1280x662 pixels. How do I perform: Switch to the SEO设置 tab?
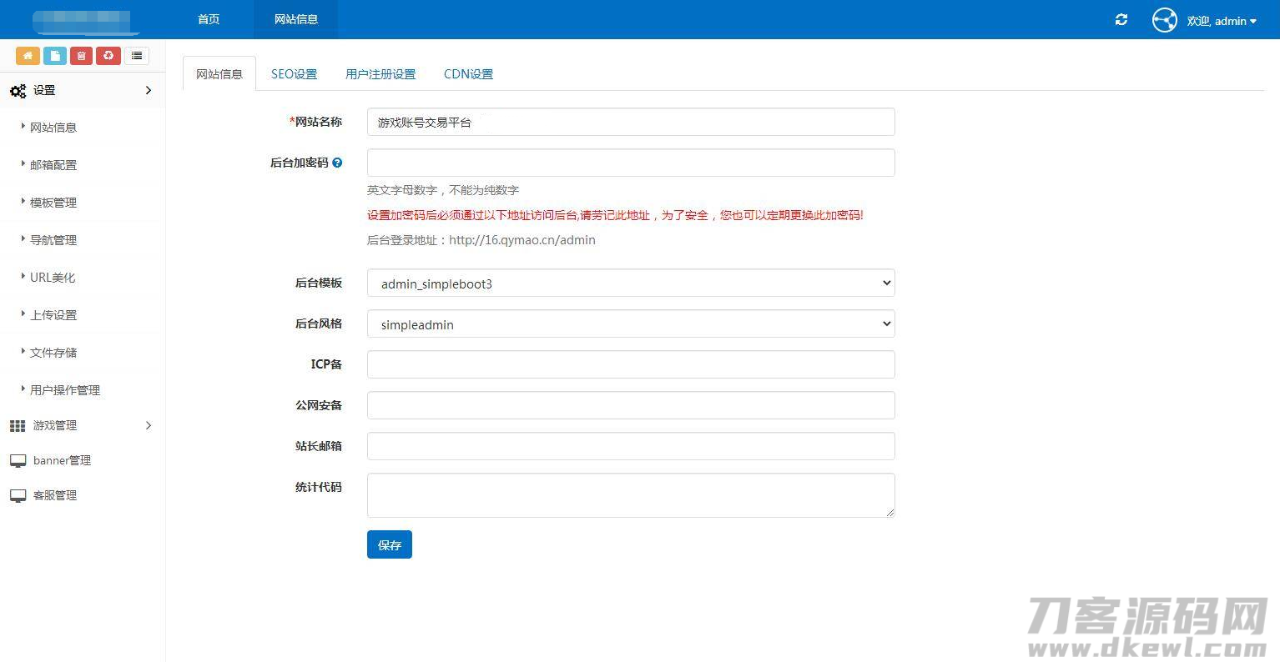point(294,74)
